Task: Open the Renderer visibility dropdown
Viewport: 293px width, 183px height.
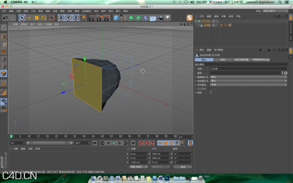Action: [249, 81]
